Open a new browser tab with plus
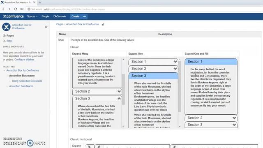The width and height of the screenshot is (263, 148). [40, 2]
